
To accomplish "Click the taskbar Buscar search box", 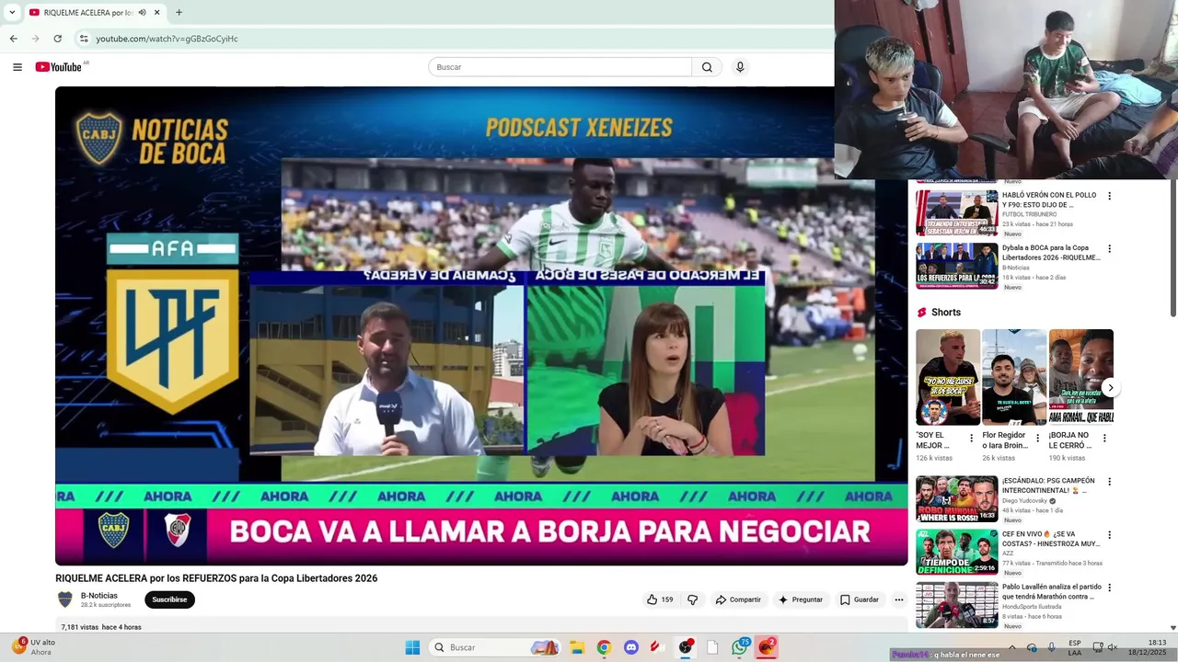I will (496, 647).
